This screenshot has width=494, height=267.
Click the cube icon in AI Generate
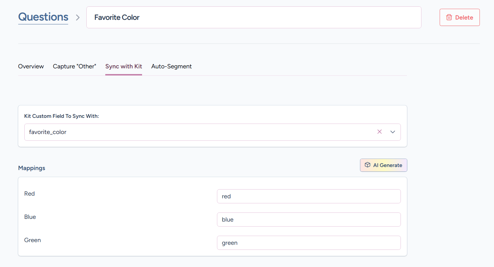click(x=367, y=165)
